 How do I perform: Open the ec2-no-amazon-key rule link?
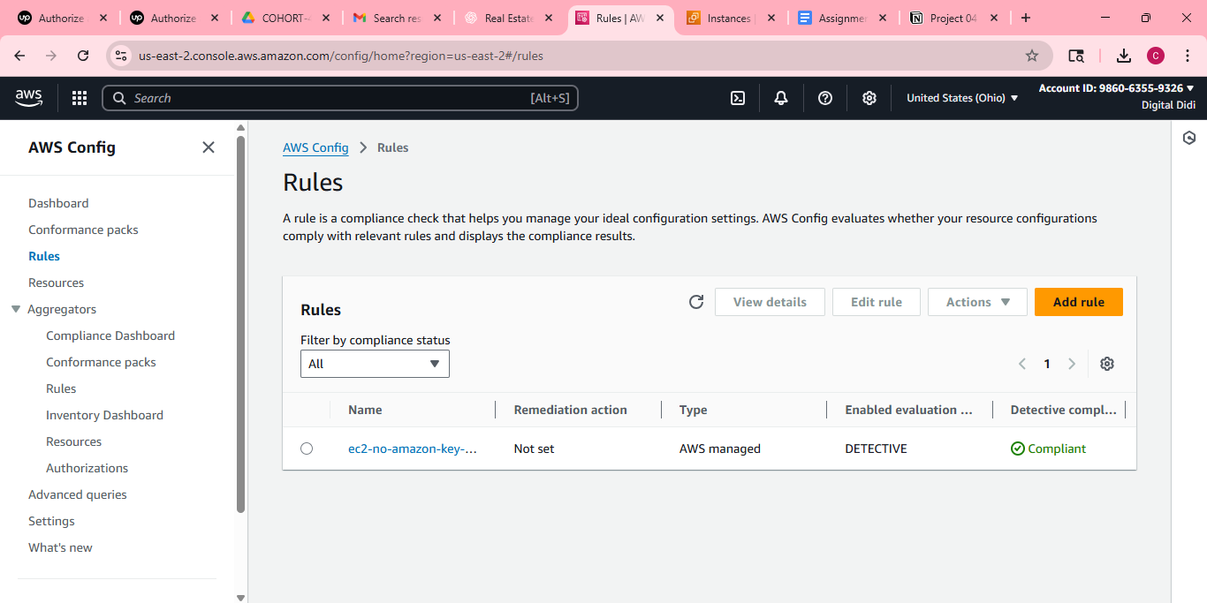413,448
